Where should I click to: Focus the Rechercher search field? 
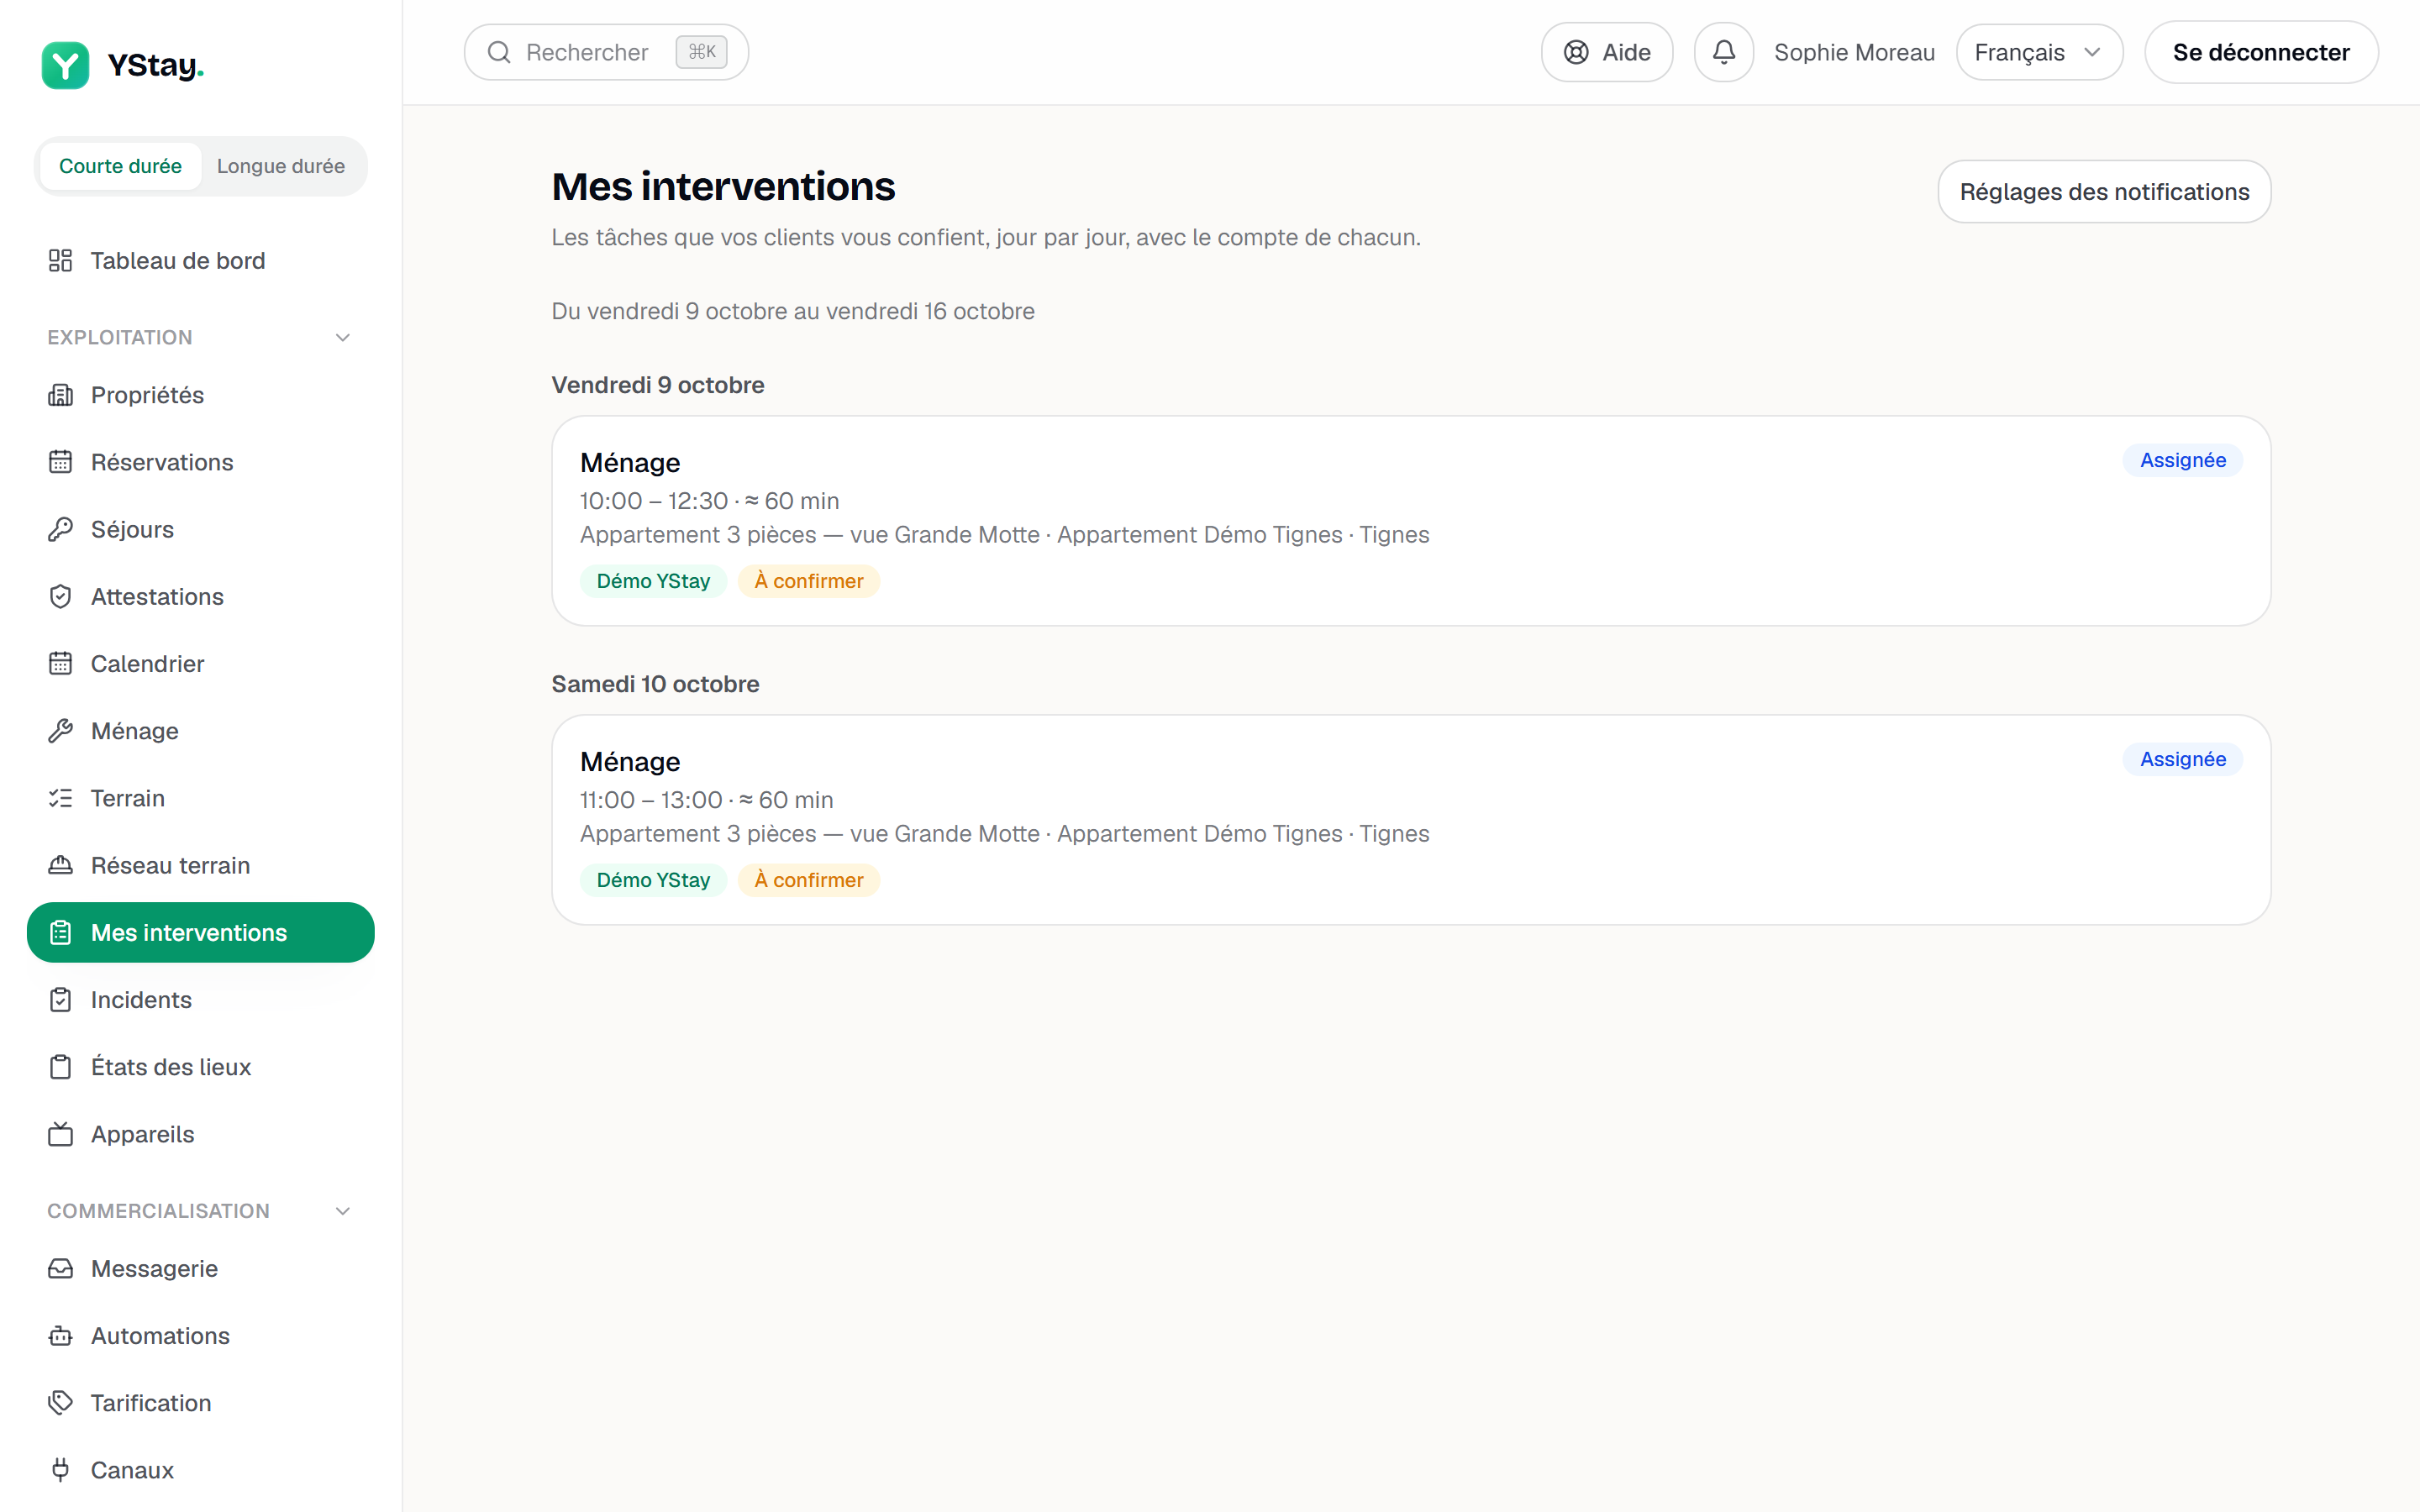tap(606, 52)
